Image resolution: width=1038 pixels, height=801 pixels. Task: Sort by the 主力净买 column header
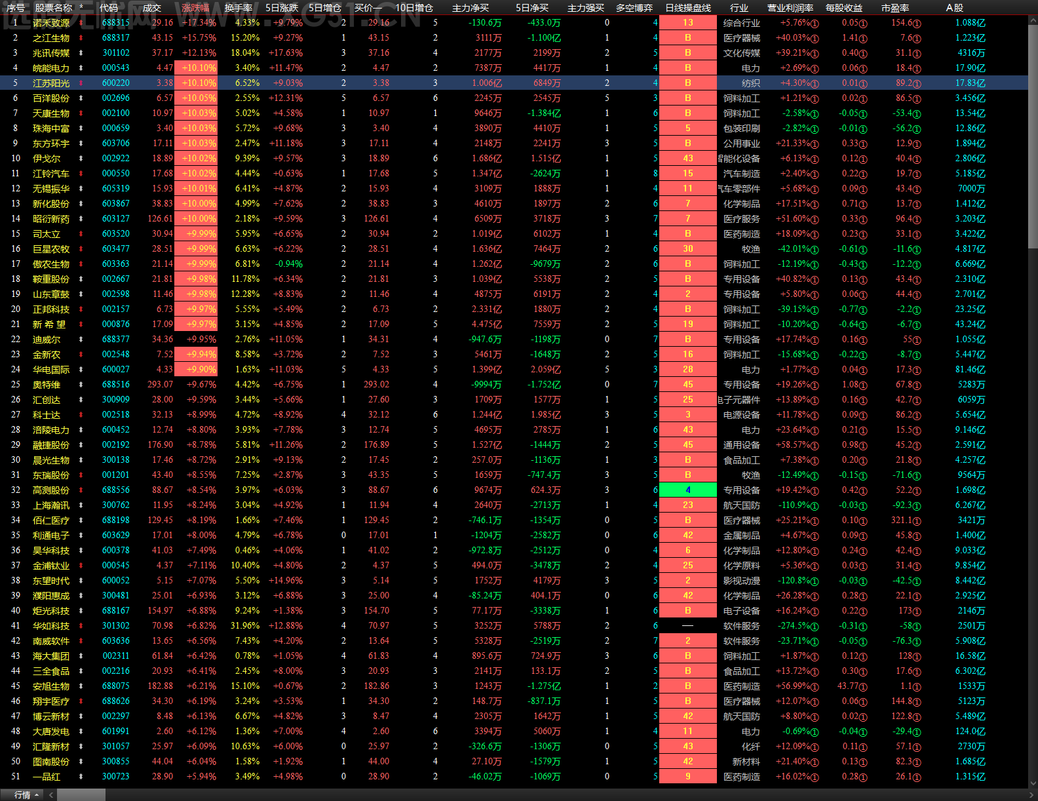[471, 8]
